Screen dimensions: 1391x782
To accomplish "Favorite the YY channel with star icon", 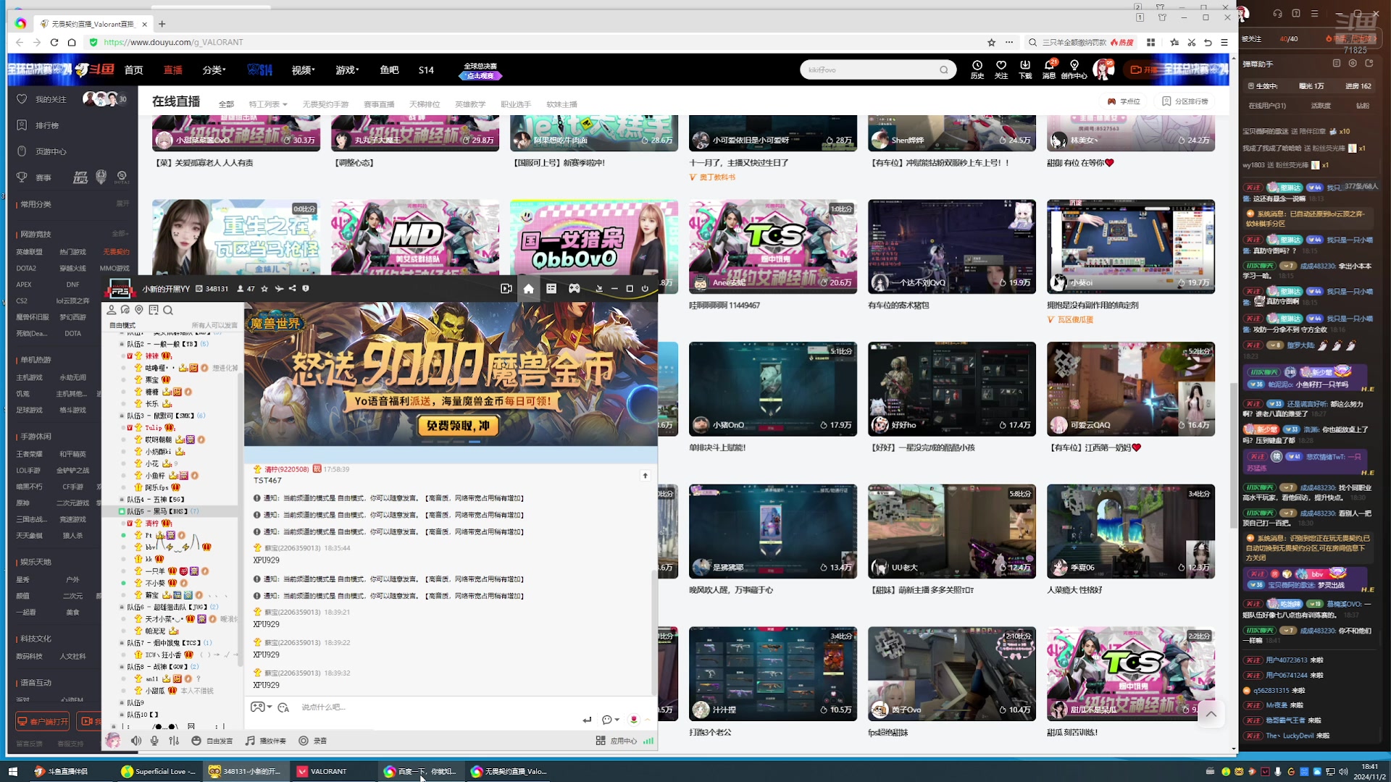I will pos(264,289).
